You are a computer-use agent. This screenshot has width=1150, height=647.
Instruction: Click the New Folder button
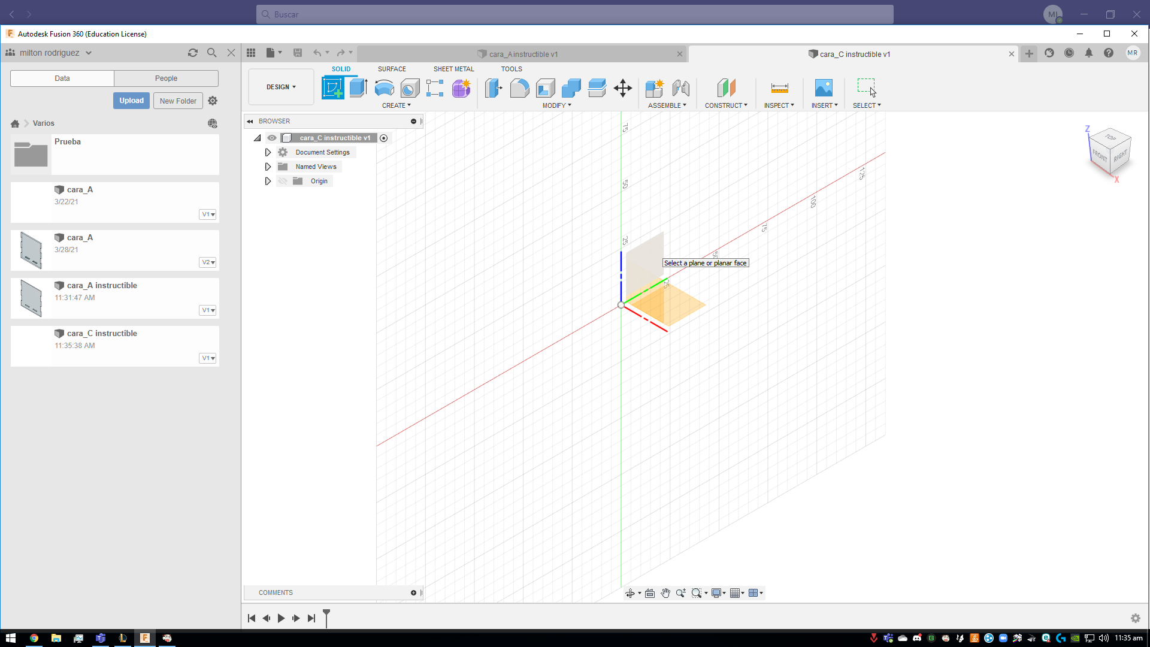(178, 101)
